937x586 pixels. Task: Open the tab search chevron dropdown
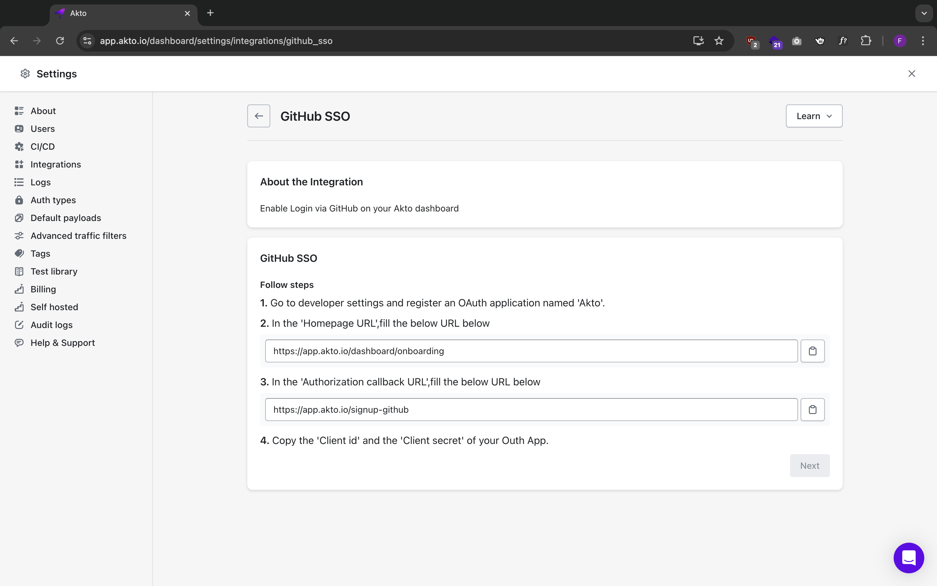[x=924, y=13]
